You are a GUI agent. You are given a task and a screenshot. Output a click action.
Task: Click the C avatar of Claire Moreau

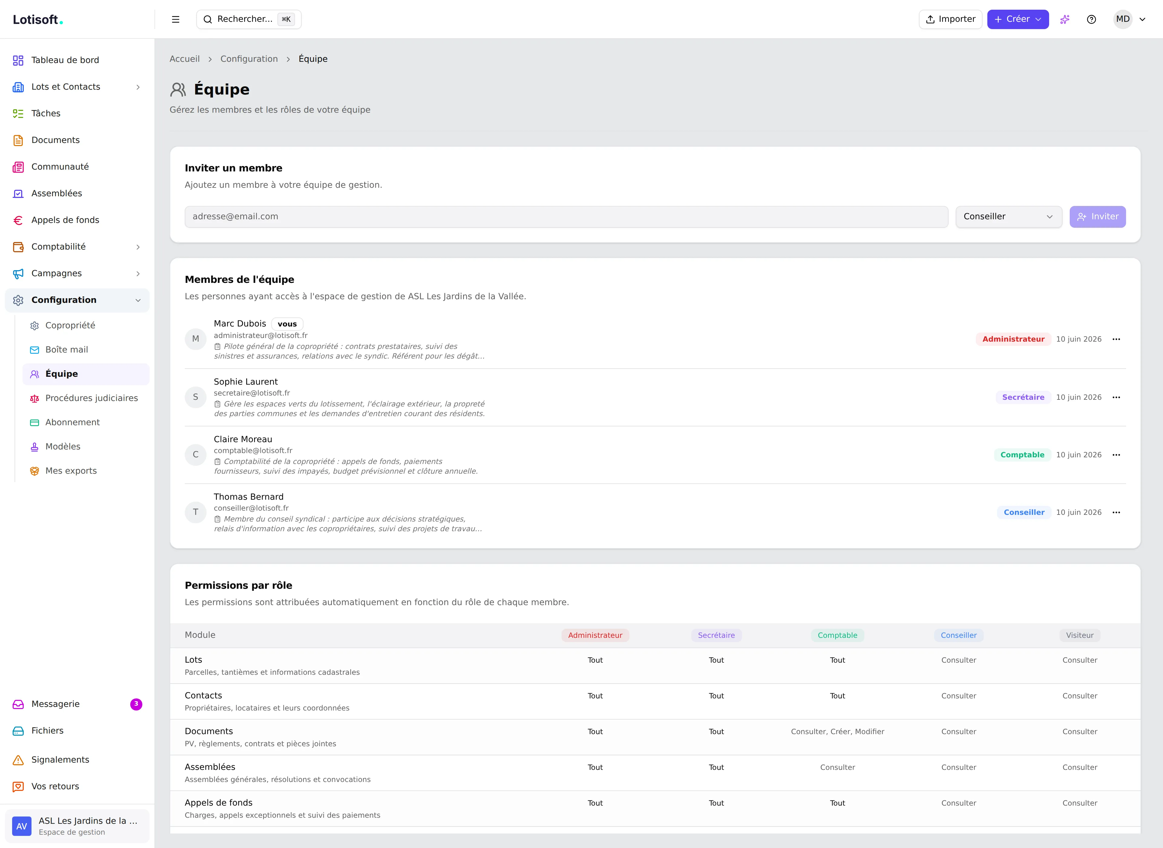[196, 455]
